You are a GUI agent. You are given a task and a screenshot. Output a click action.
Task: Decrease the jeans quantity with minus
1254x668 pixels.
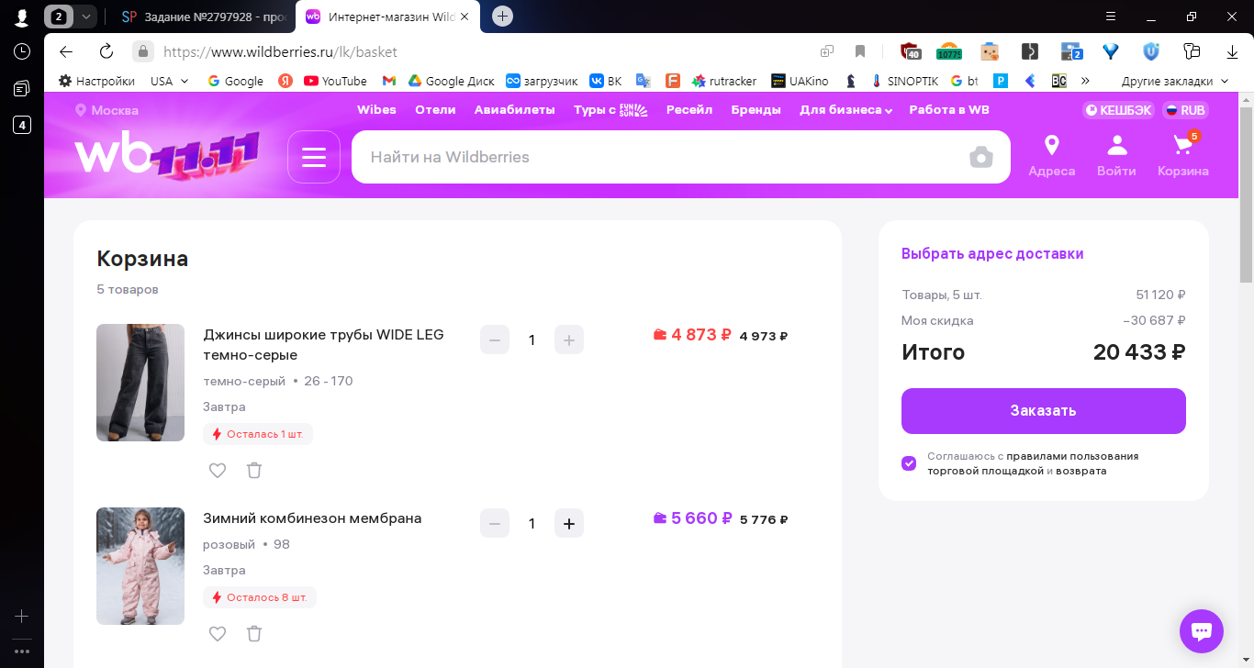tap(495, 340)
